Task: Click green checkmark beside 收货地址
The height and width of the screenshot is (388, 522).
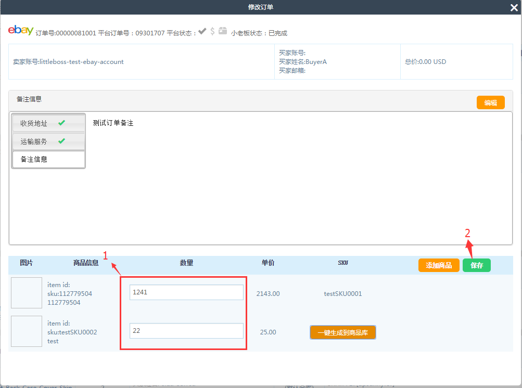Action: pos(61,123)
